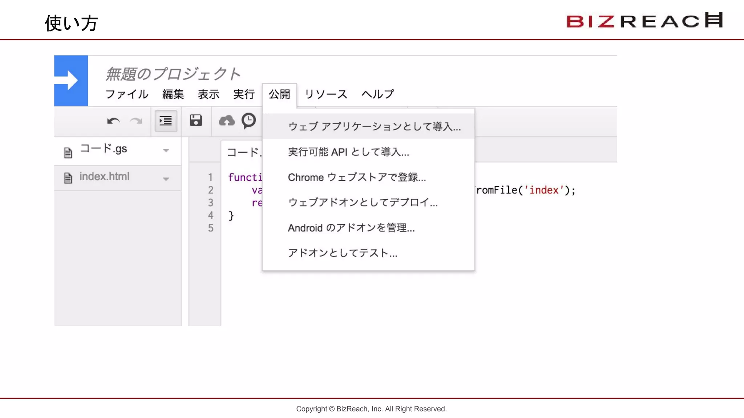Screen dimensions: 744x418
Task: Open the ファイル menu
Action: click(127, 94)
